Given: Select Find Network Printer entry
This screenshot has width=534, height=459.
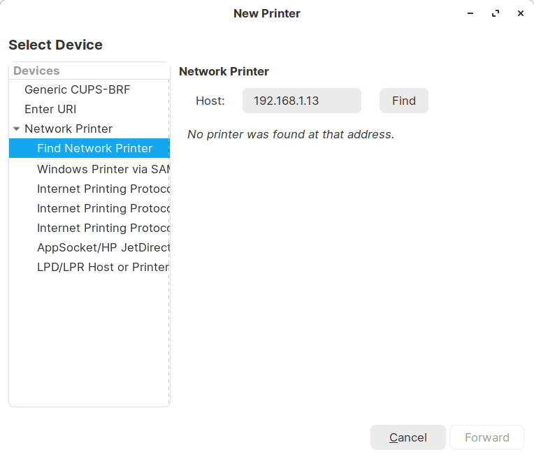Looking at the screenshot, I should tap(94, 148).
